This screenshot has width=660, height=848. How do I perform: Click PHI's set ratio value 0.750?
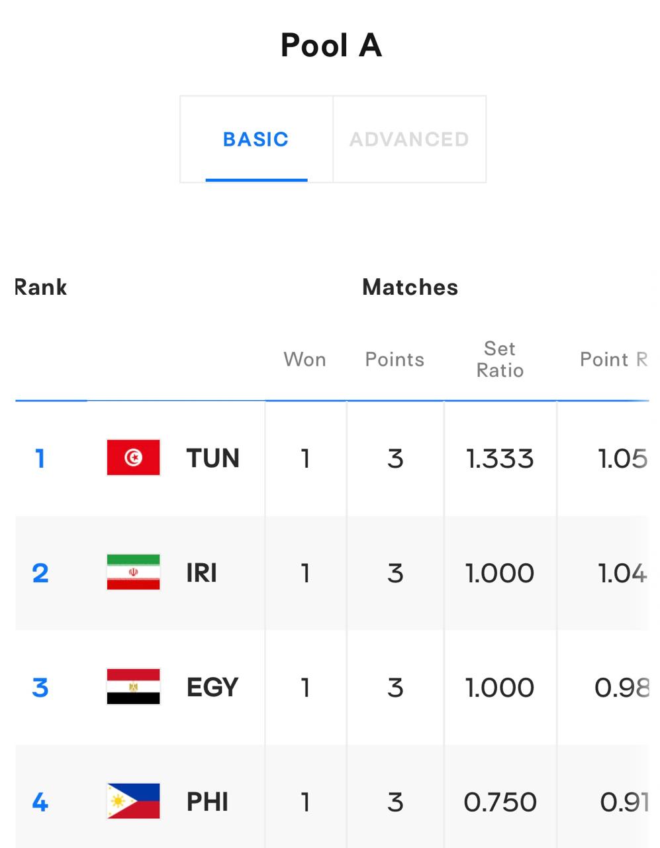coord(500,802)
